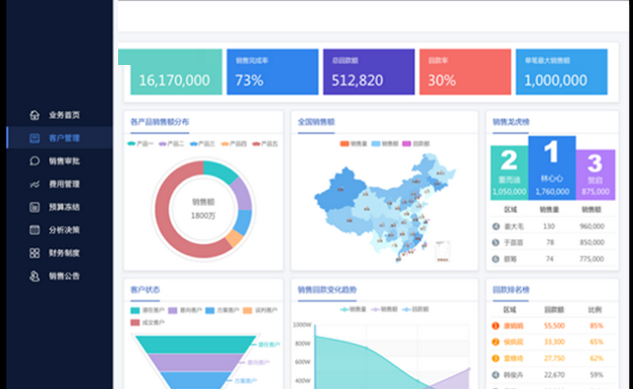Toggle 产品二 legend in donut chart

[x=171, y=144]
